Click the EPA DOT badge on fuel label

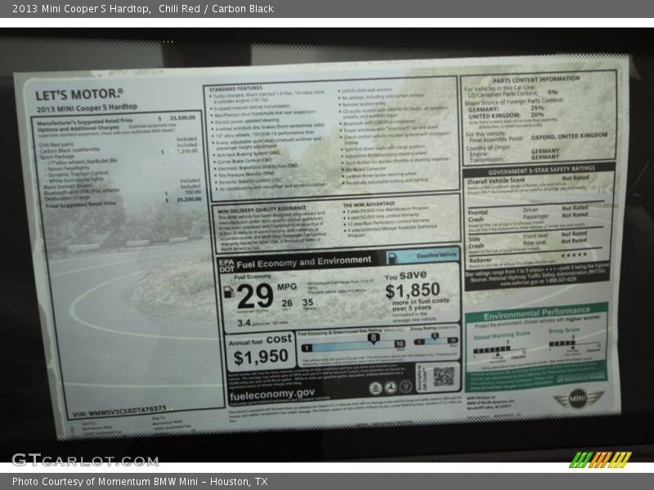226,266
